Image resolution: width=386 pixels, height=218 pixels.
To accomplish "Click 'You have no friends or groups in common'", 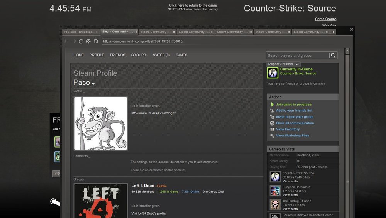I will tap(296, 83).
